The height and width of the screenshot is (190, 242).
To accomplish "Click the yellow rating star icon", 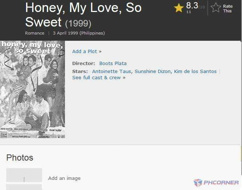I will coord(179,8).
